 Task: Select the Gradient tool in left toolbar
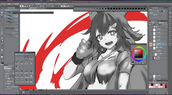[2, 45]
